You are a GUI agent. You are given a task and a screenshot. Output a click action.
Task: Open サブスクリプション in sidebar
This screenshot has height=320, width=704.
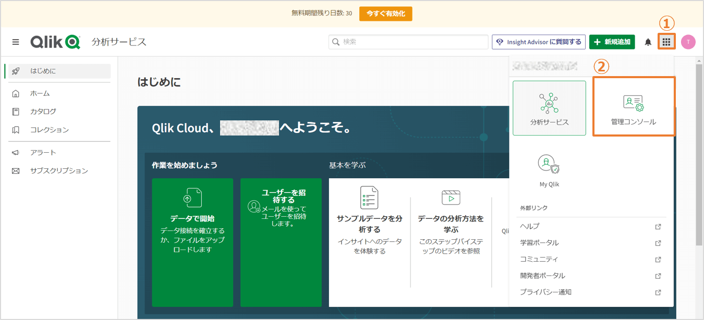(x=59, y=171)
